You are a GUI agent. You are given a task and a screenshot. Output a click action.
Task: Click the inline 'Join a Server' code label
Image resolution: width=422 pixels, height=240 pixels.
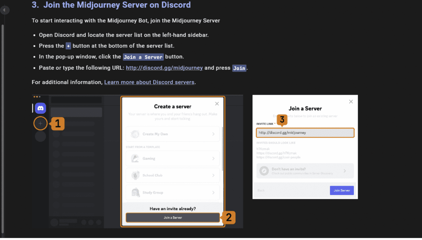(x=143, y=57)
